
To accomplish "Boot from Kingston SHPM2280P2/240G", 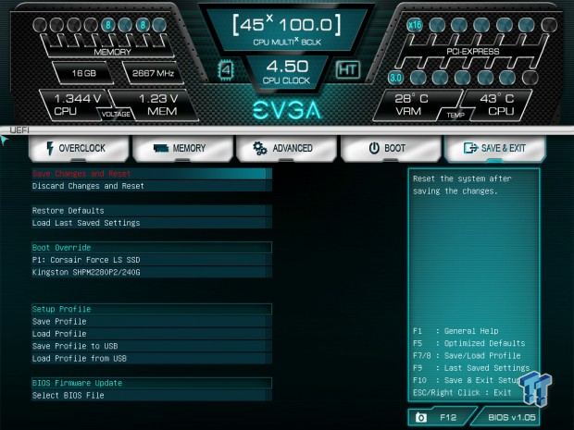I will click(x=152, y=273).
